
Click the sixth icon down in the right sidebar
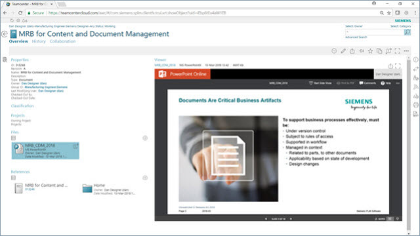(x=415, y=105)
